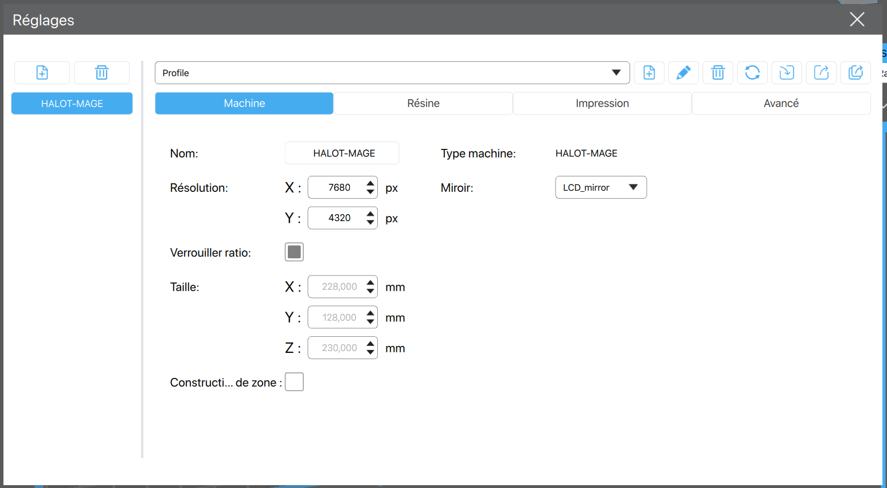Close the Réglages dialog
The height and width of the screenshot is (488, 887).
(x=857, y=19)
